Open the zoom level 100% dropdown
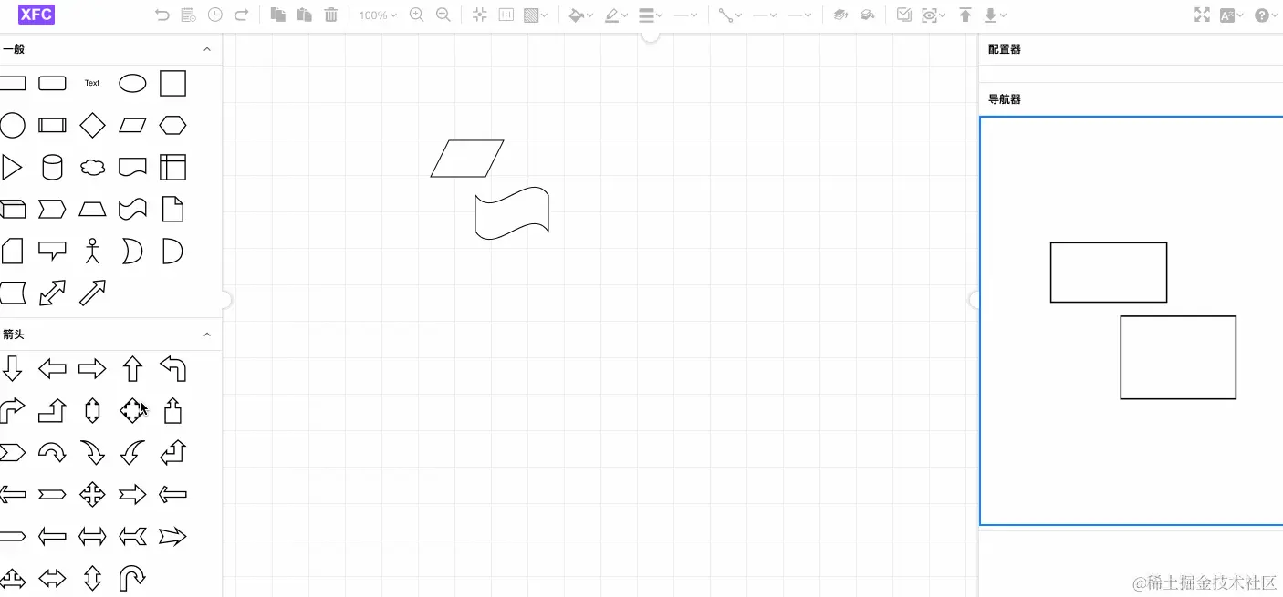Viewport: 1283px width, 597px height. (x=376, y=15)
